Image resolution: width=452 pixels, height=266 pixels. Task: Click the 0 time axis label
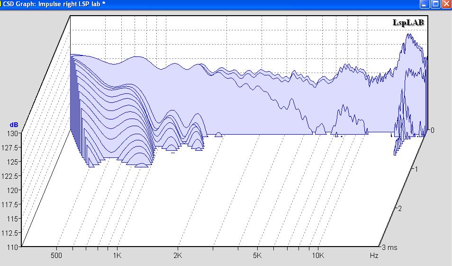pos(433,130)
